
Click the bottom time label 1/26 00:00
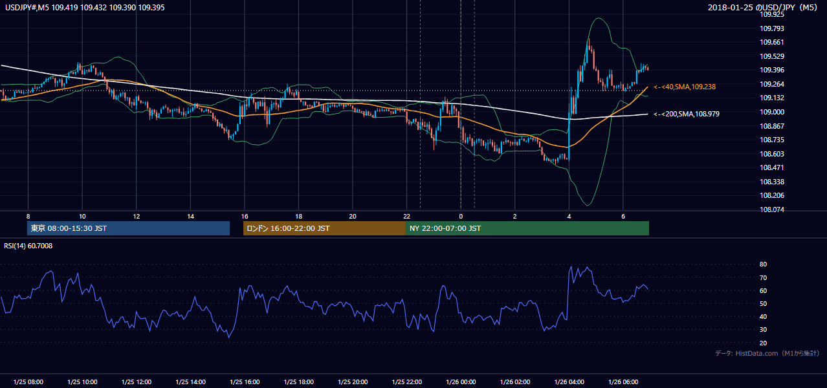461,382
